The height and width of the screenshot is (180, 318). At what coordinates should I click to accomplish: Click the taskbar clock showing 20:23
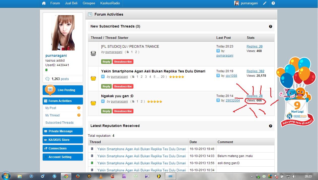pos(308,176)
